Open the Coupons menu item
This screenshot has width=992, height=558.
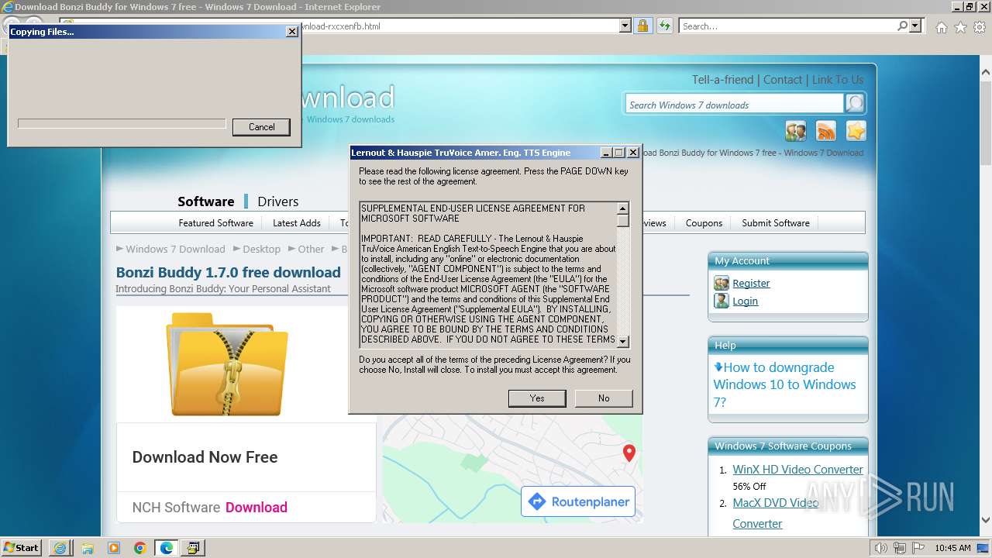pos(704,223)
